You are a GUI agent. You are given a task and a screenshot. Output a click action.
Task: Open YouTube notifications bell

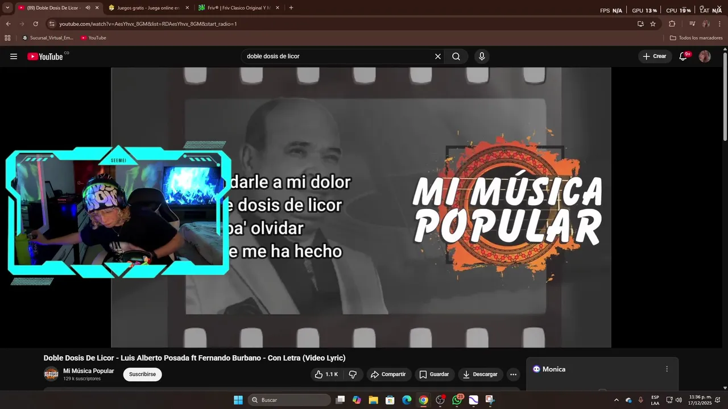click(x=684, y=56)
